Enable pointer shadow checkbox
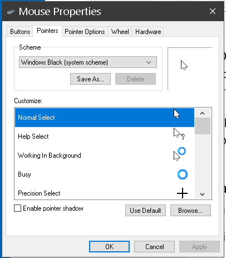 [x=18, y=208]
